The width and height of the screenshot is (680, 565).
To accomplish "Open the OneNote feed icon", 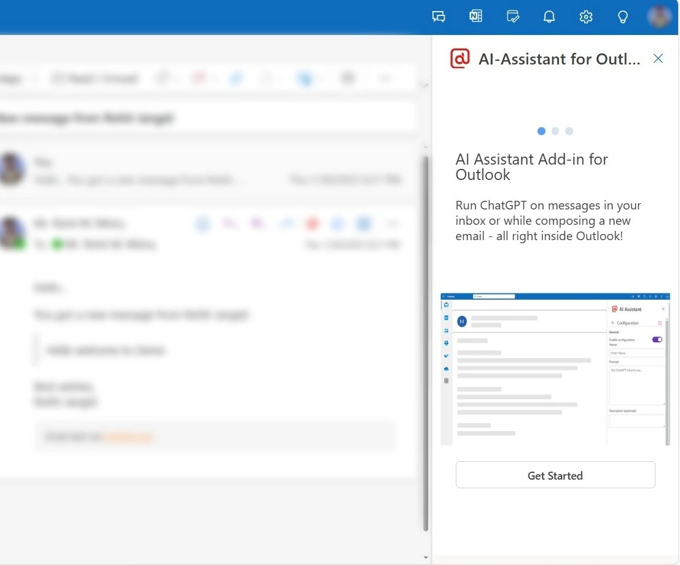I will [475, 17].
